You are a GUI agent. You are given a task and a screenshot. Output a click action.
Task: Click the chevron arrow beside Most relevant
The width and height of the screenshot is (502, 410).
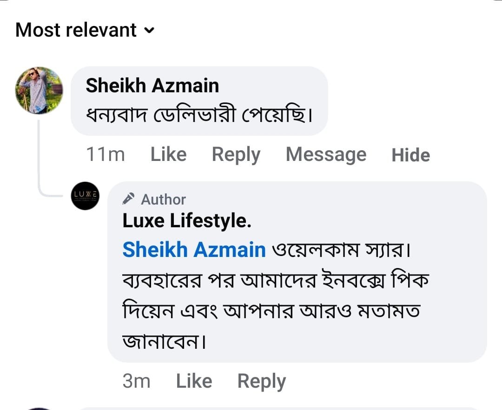(x=149, y=31)
